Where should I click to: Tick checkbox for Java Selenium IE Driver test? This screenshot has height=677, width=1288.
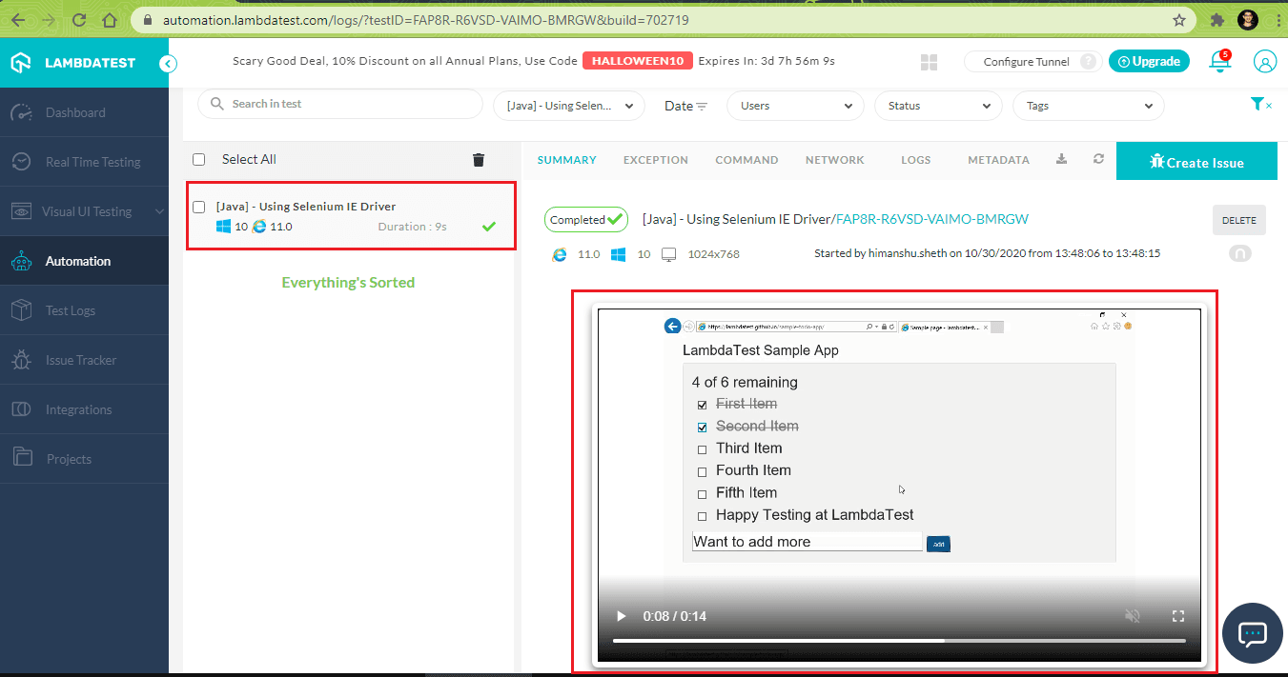[199, 207]
